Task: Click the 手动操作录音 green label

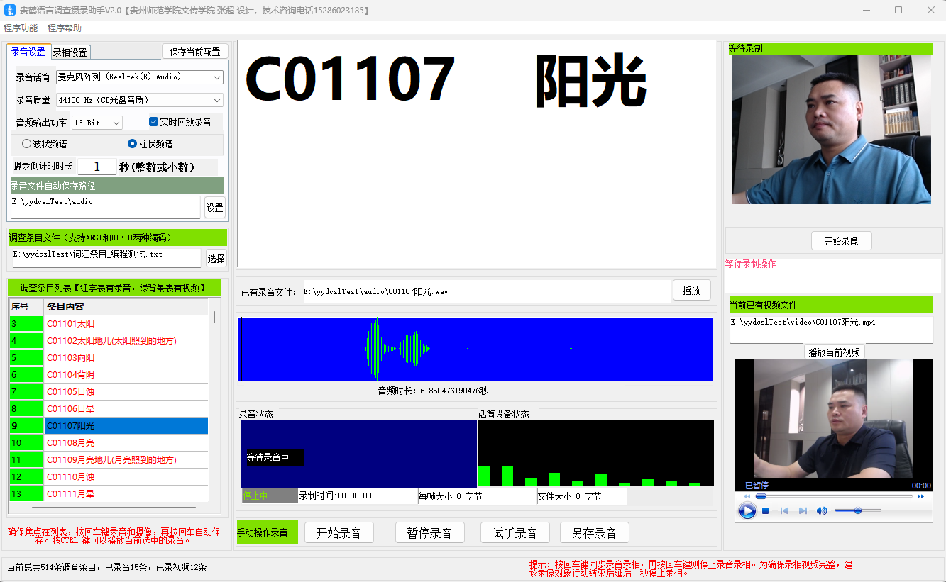Action: tap(267, 532)
